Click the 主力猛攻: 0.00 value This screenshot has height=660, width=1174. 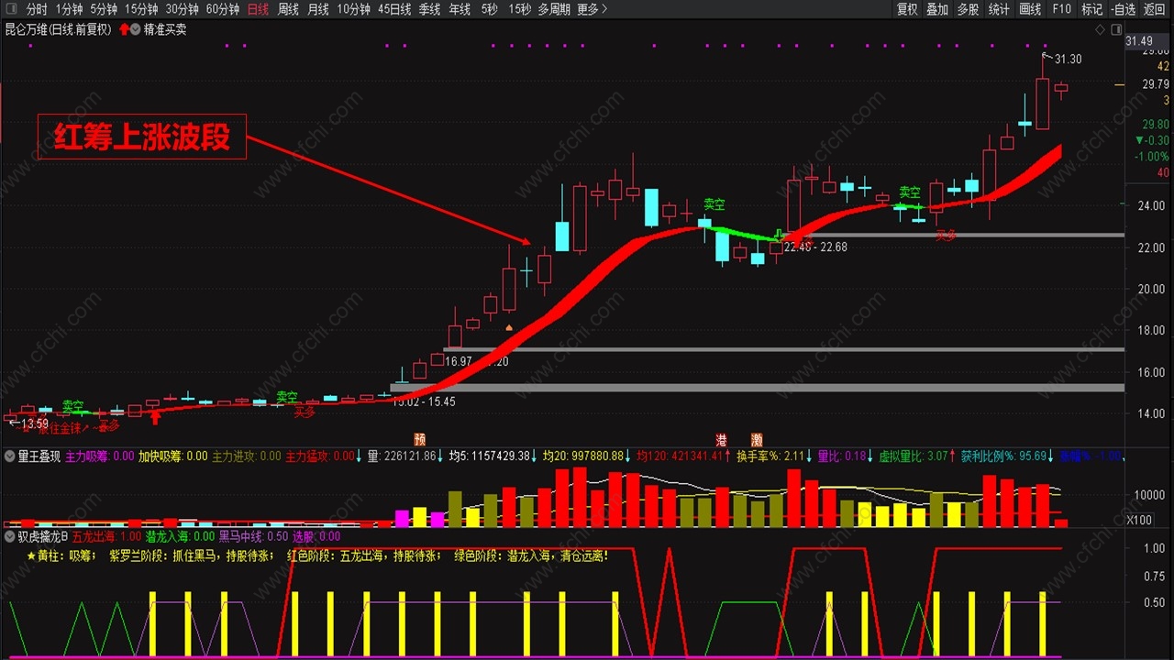tap(320, 456)
